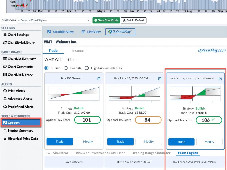Open ChartList Library link
This screenshot has width=227, height=170.
(x=20, y=75)
